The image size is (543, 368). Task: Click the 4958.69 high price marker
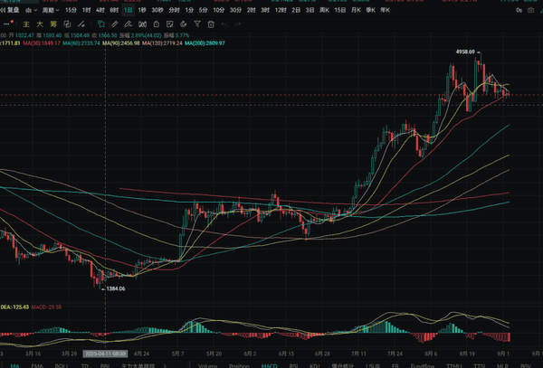click(464, 52)
